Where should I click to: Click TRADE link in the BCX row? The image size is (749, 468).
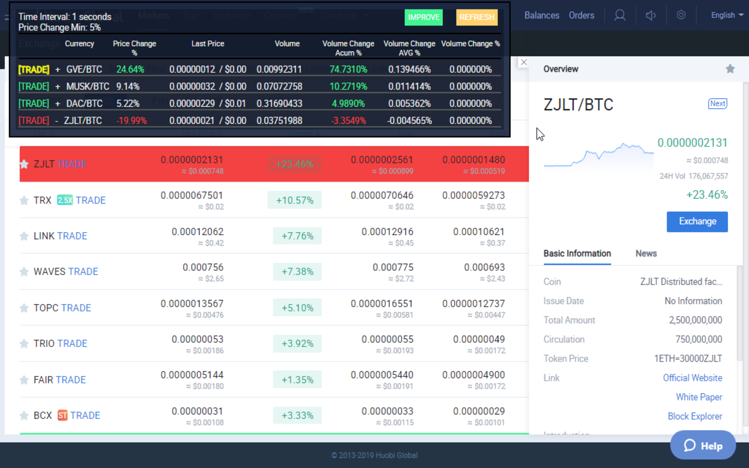coord(85,415)
